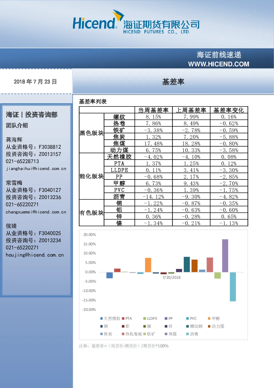Click the 基差率列表 table heading
Screen dimensions: 274x388
tap(93, 101)
